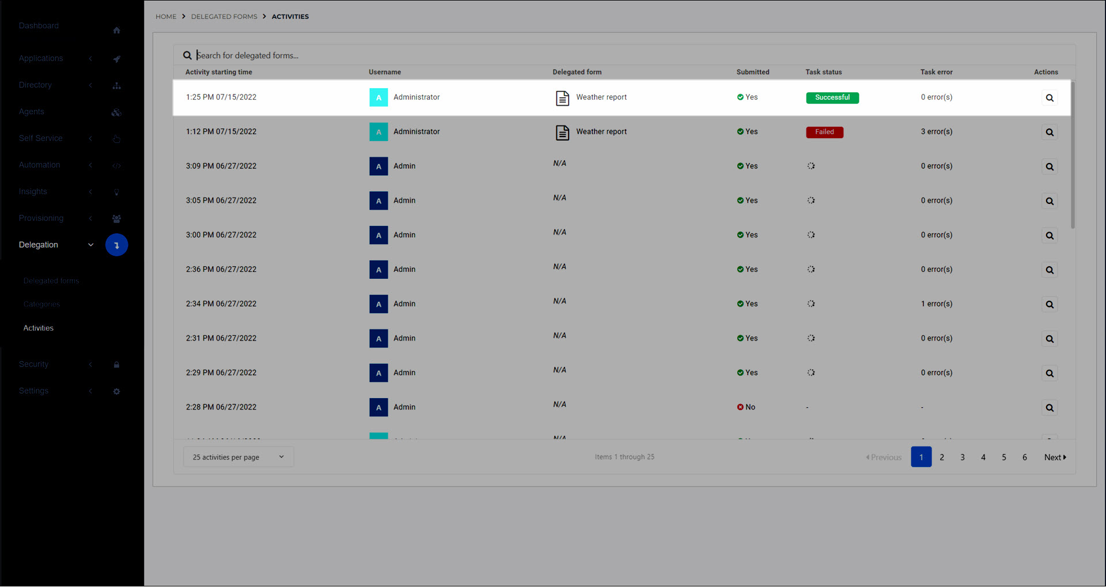
Task: View details of 2:28 PM 06/27/2022 activity
Action: pyautogui.click(x=1050, y=408)
